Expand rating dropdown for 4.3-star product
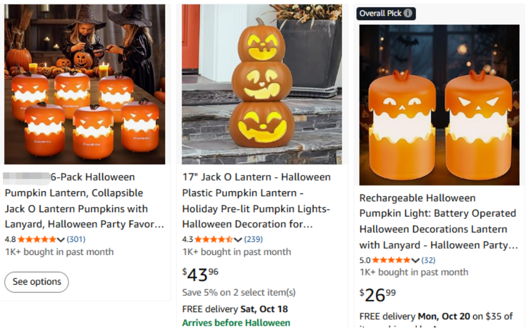 tap(238, 240)
